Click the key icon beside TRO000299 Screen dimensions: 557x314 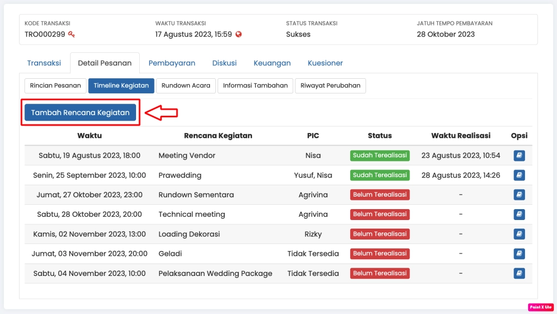pyautogui.click(x=71, y=34)
